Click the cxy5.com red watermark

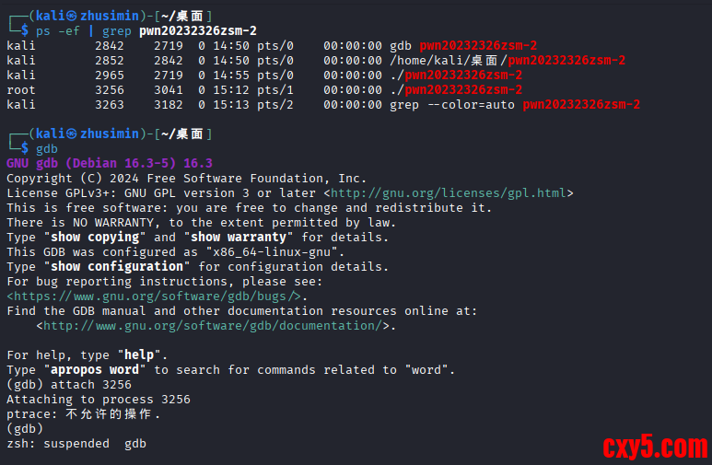tap(655, 448)
